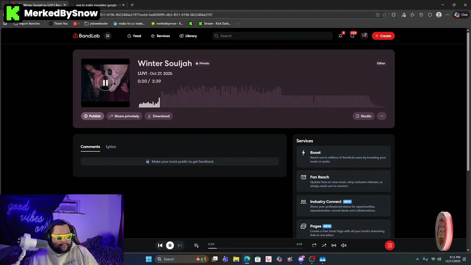Open the track in Studio
The image size is (471, 265).
pos(364,116)
